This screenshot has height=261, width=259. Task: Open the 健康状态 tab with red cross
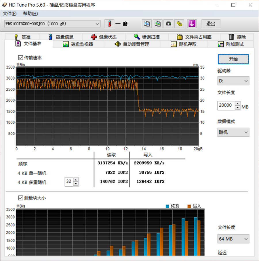tap(104, 37)
